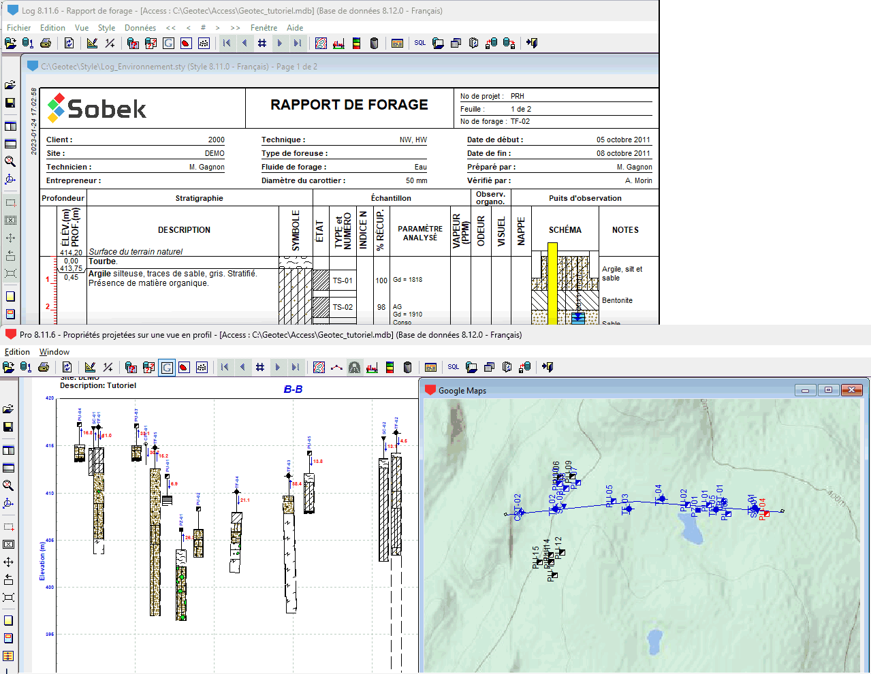
Task: Click the red shape icon in Log toolbar
Action: 186,43
